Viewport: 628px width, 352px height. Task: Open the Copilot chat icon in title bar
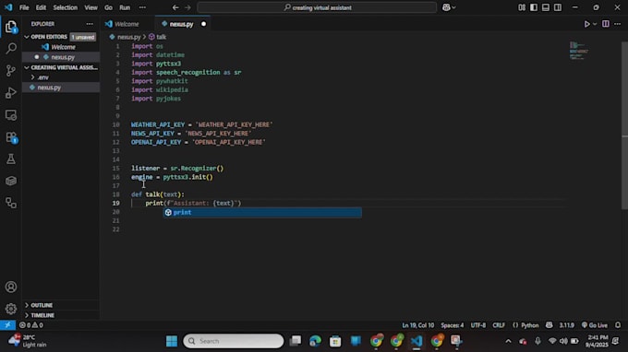pos(446,7)
